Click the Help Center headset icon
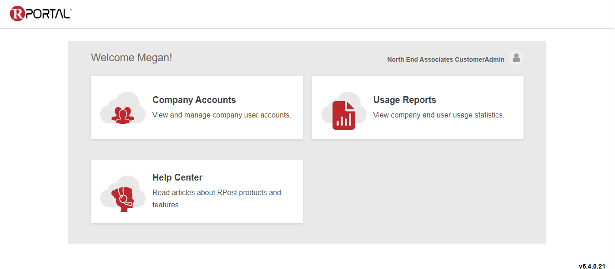615x269 pixels. pos(122,195)
